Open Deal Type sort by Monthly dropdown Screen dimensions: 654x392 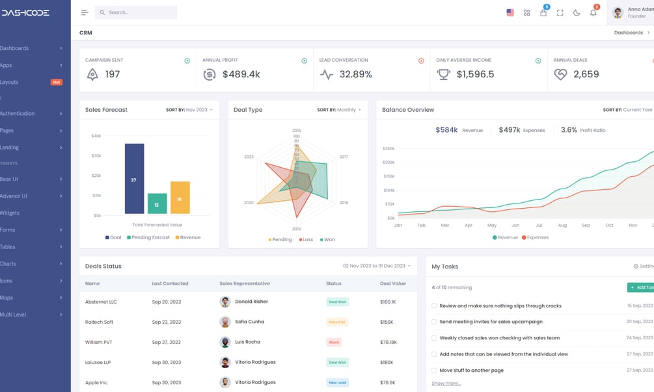(339, 110)
